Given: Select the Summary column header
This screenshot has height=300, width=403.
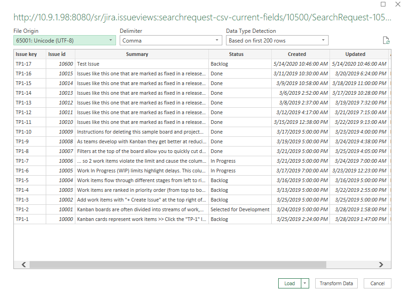Looking at the screenshot, I should 137,54.
